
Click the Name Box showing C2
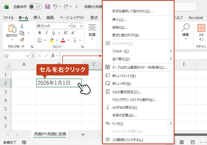coord(16,56)
